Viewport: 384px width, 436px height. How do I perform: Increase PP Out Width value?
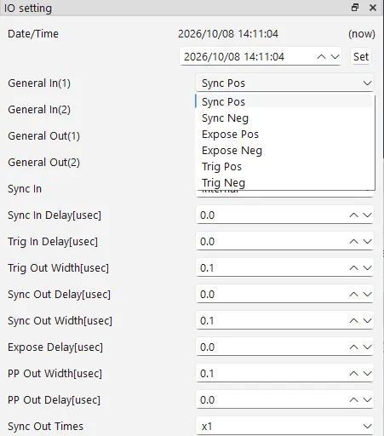[x=353, y=374]
